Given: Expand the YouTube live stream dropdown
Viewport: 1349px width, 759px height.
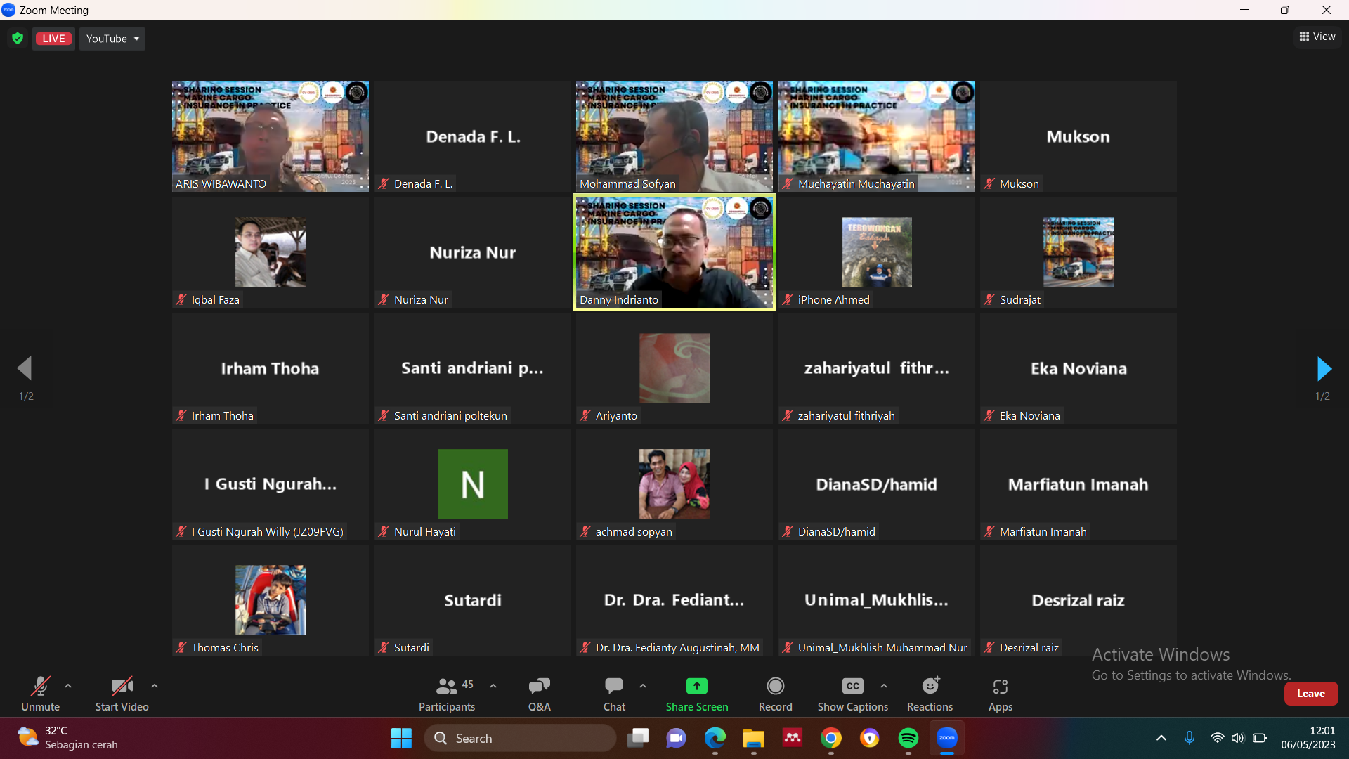Looking at the screenshot, I should click(x=112, y=39).
